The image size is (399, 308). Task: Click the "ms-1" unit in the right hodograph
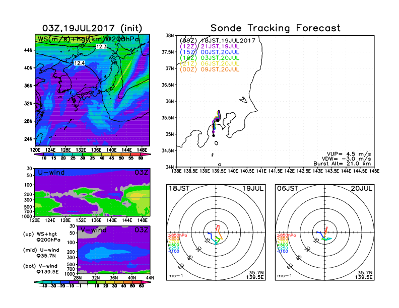285,276
